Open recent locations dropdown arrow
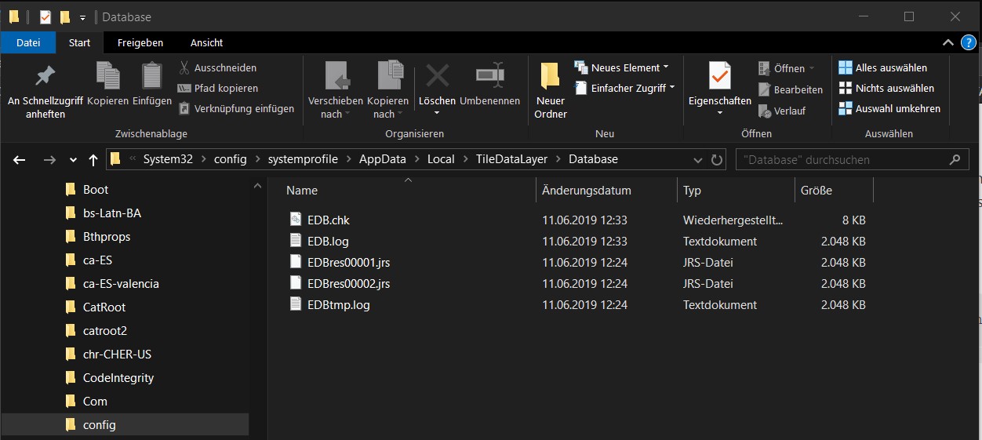The height and width of the screenshot is (440, 982). pos(73,159)
